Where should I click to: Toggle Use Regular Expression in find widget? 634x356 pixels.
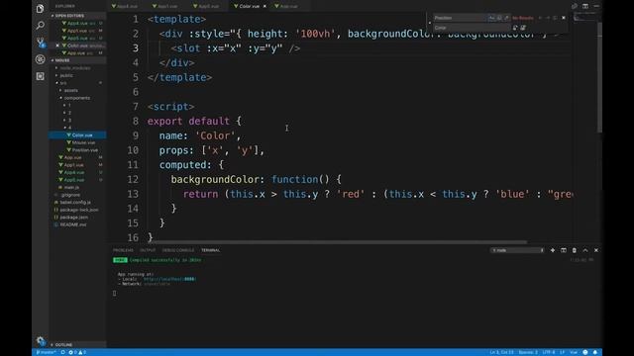[506, 18]
